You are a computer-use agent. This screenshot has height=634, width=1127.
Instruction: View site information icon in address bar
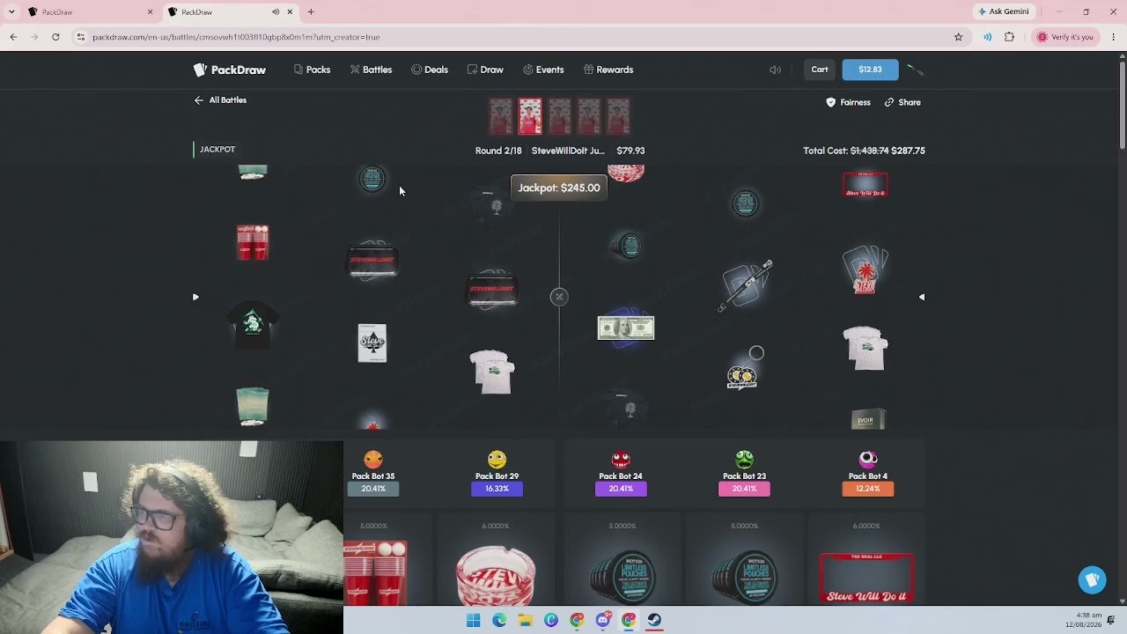pyautogui.click(x=80, y=37)
